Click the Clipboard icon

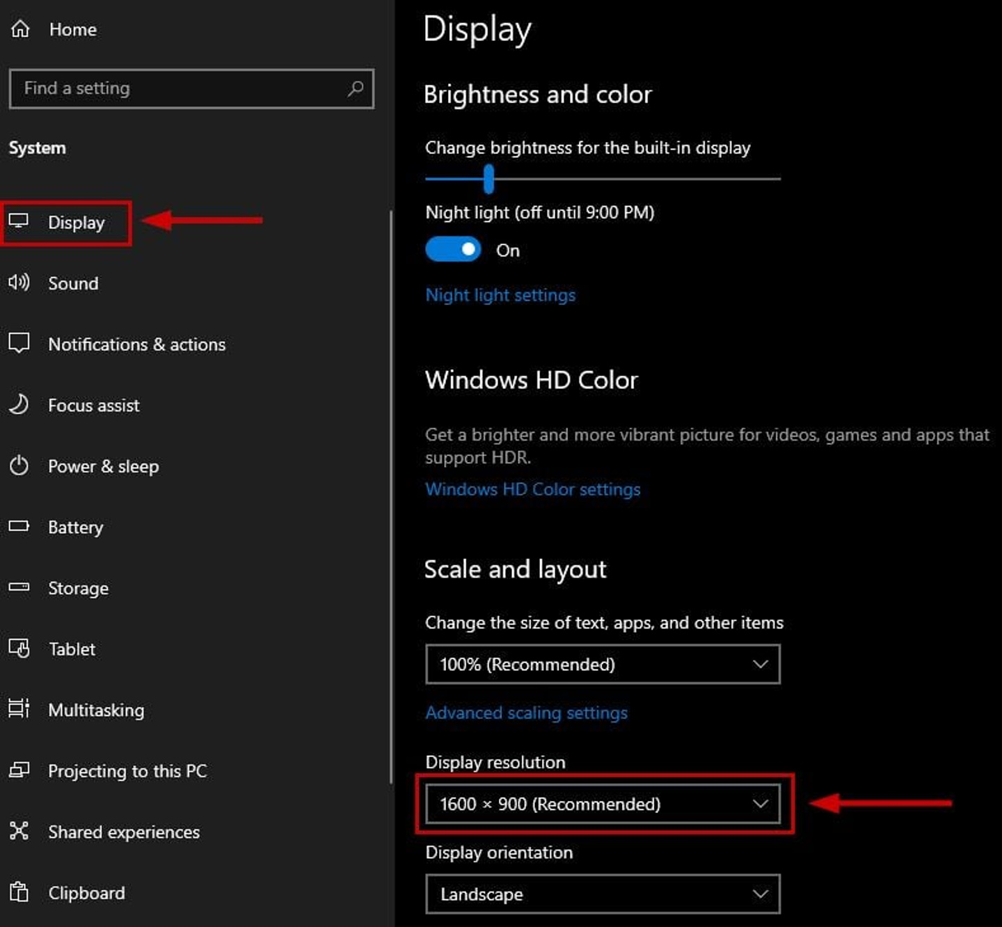coord(19,892)
